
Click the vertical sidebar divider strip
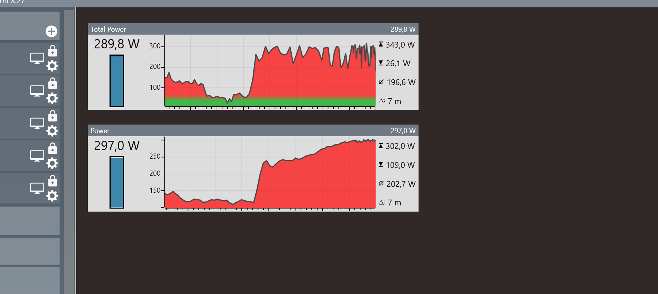pyautogui.click(x=69, y=152)
